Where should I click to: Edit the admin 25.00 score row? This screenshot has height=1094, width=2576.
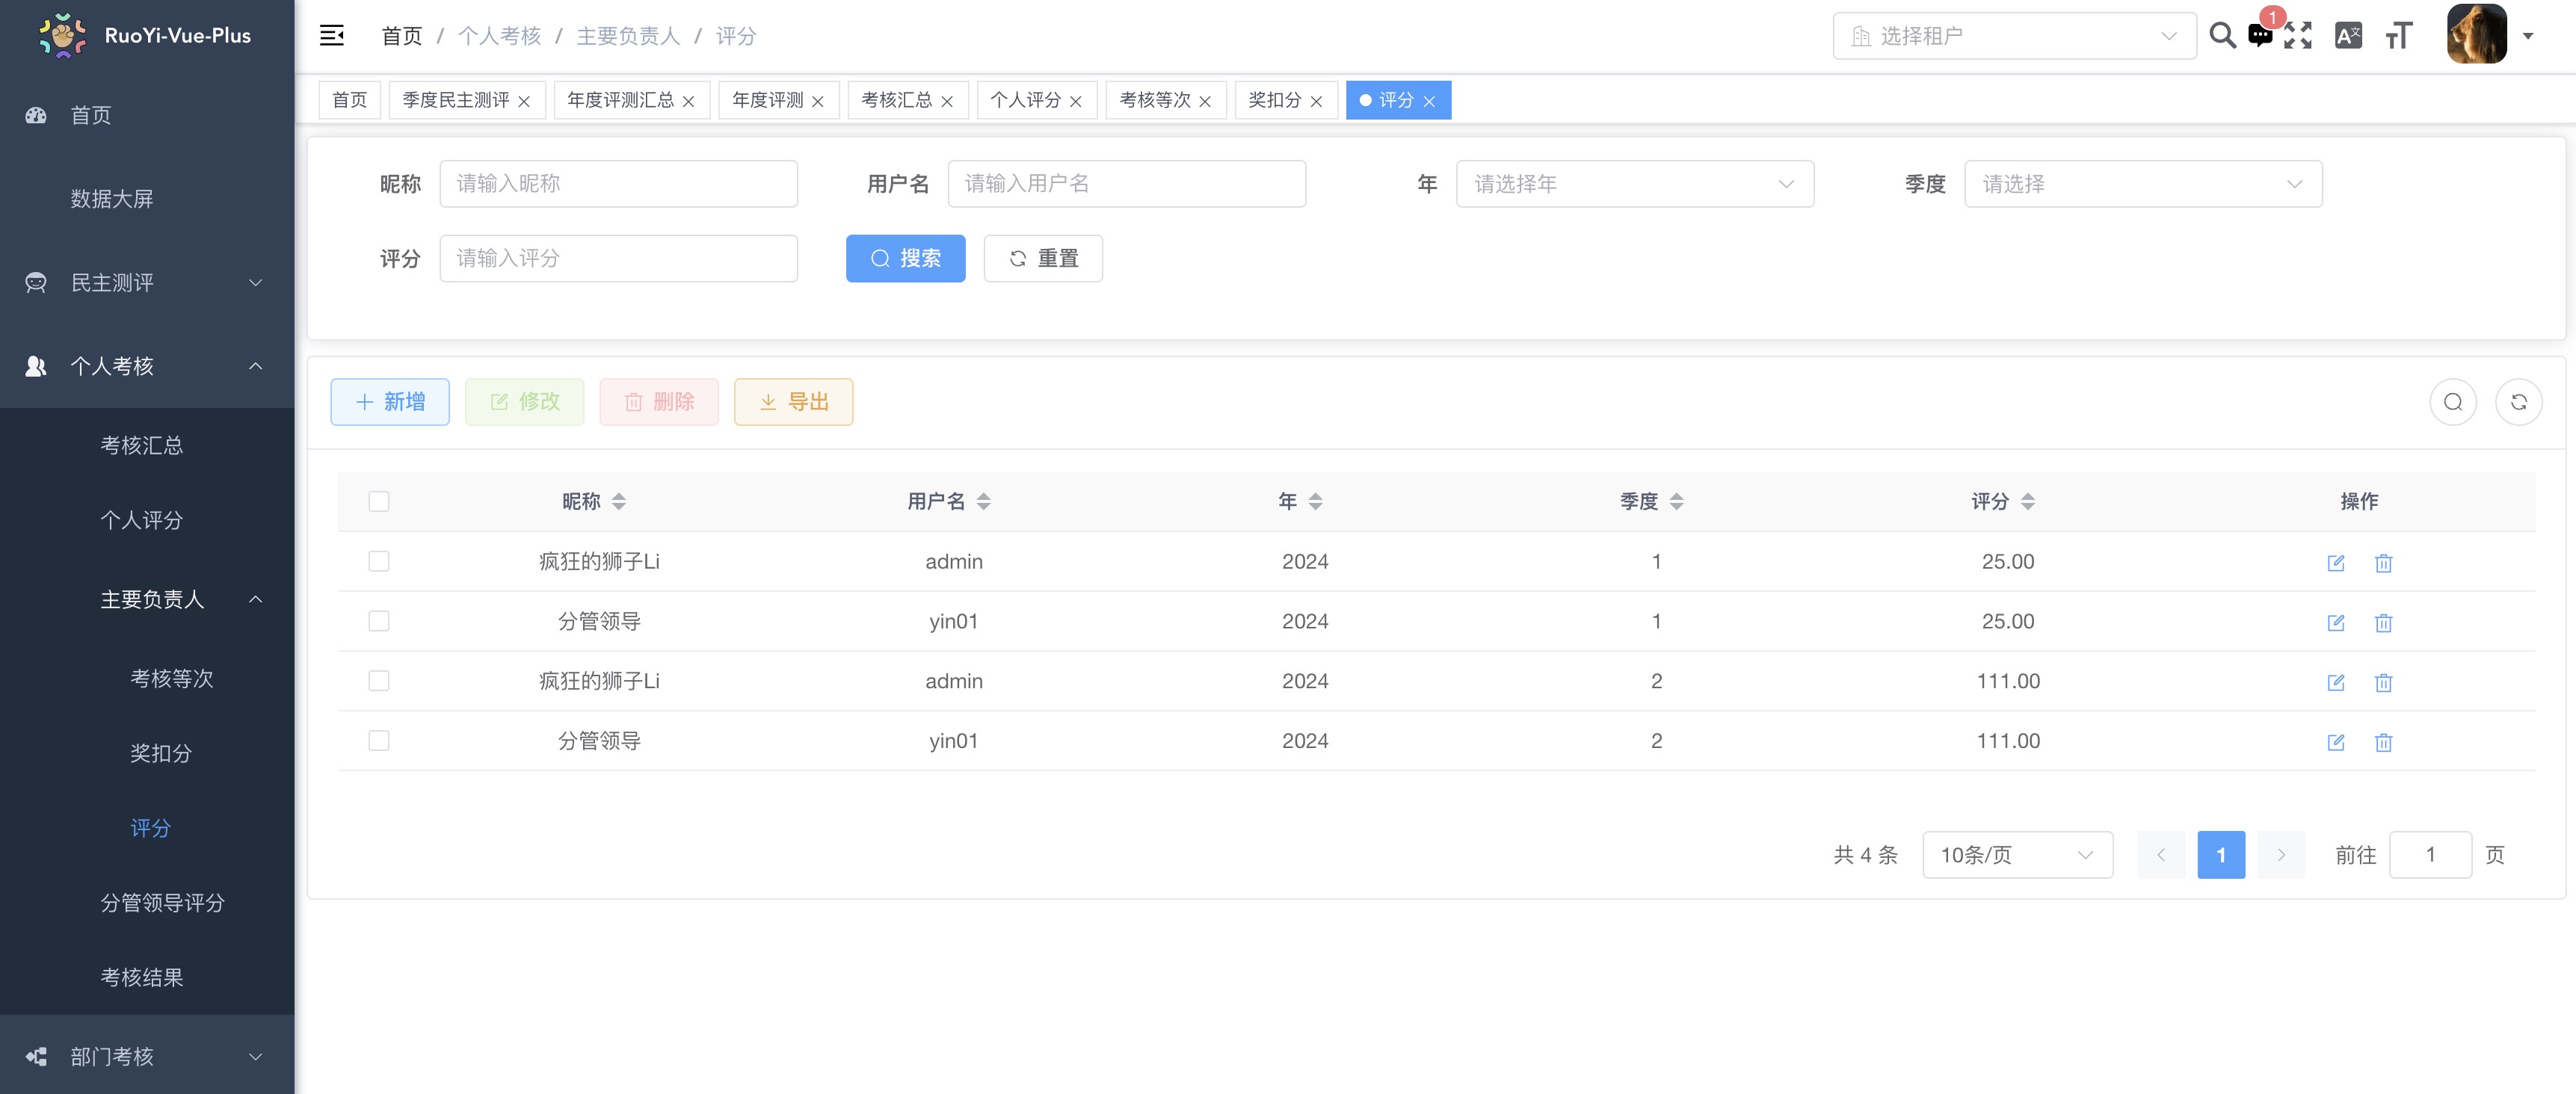pos(2336,563)
